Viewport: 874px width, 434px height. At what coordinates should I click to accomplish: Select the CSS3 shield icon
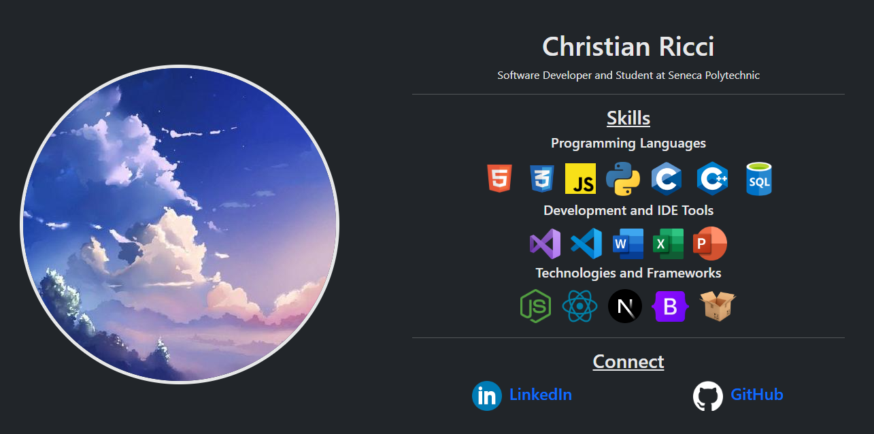(x=541, y=179)
